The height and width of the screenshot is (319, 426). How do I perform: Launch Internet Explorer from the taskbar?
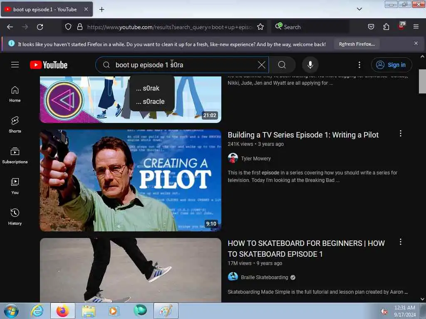37,311
